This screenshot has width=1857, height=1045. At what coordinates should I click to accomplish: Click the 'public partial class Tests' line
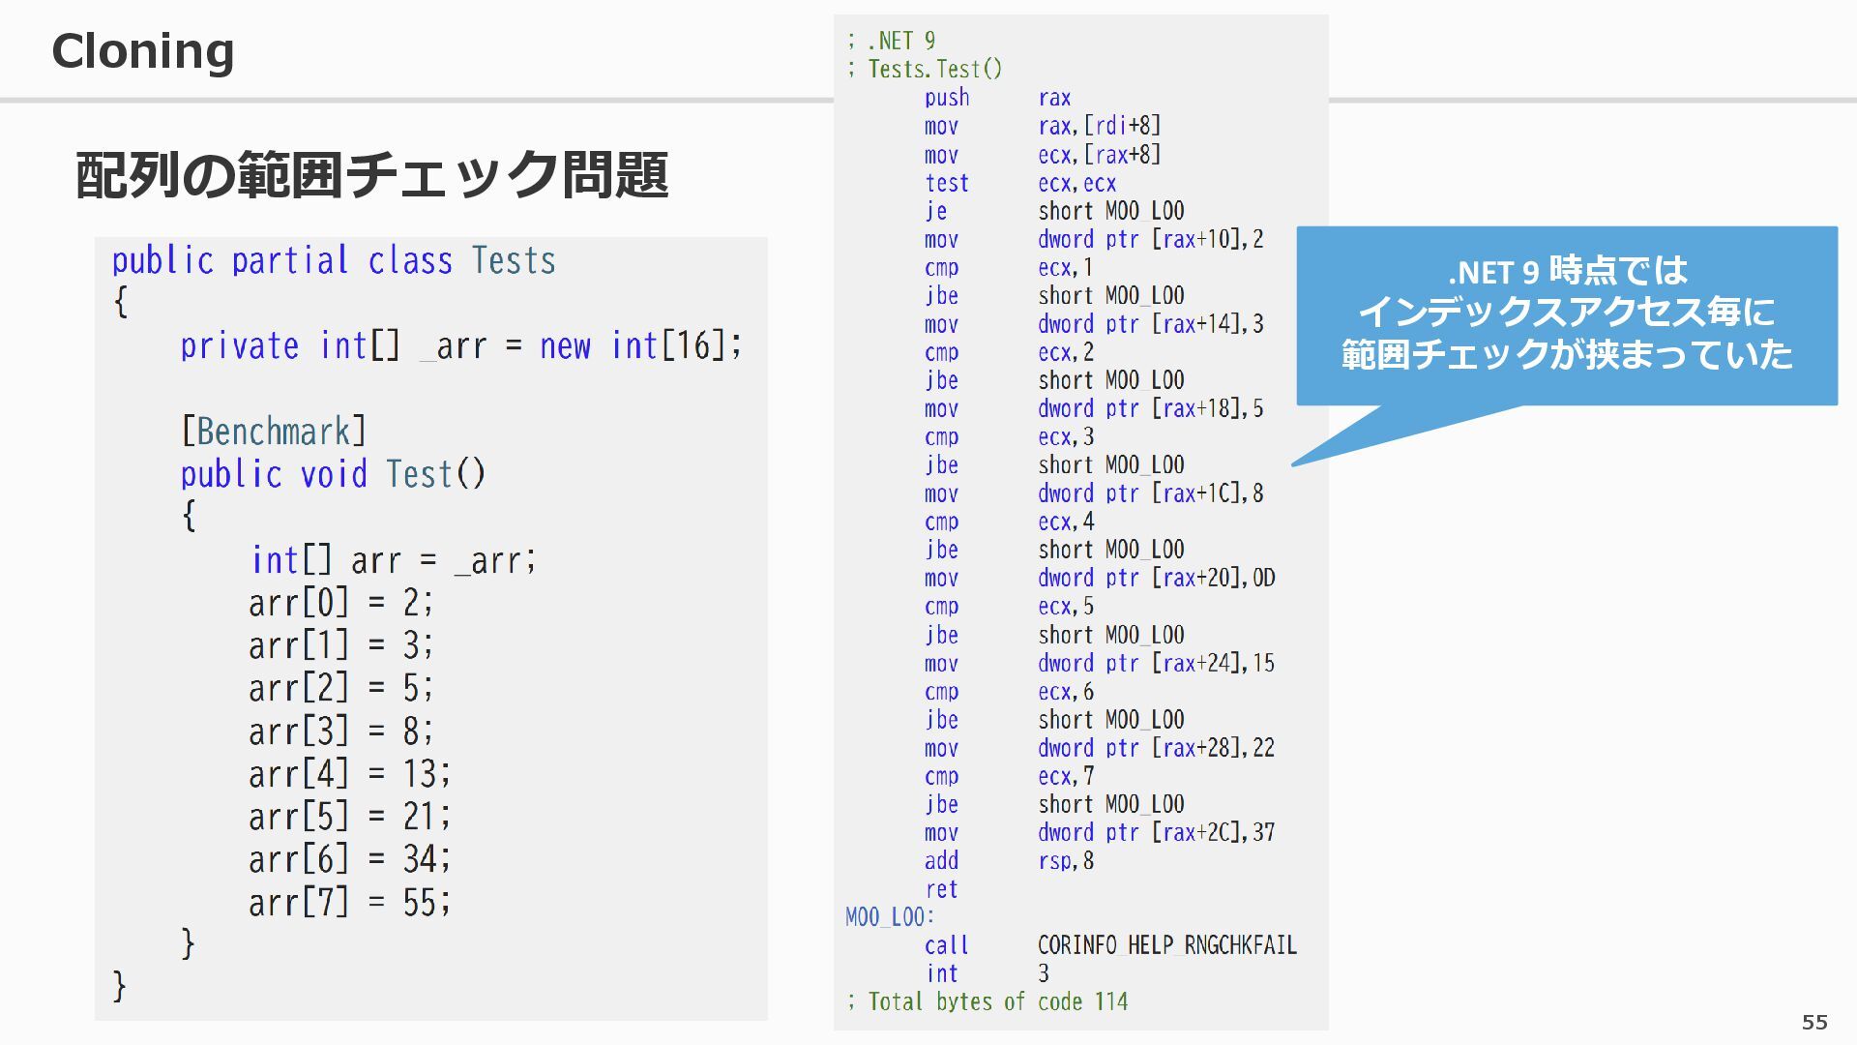point(334,261)
